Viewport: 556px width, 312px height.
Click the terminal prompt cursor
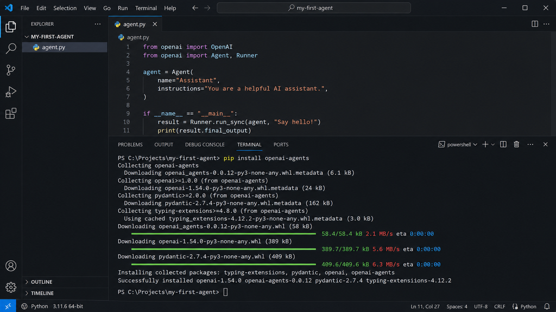[x=225, y=292]
